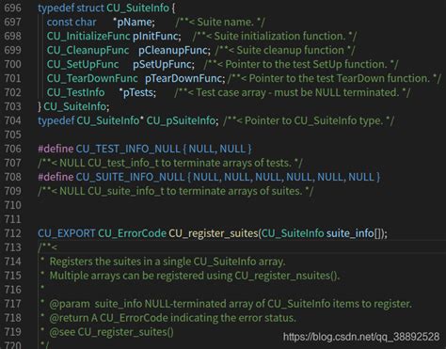Click the 'suite_info' parameter on line 712
The width and height of the screenshot is (446, 349).
pos(350,233)
